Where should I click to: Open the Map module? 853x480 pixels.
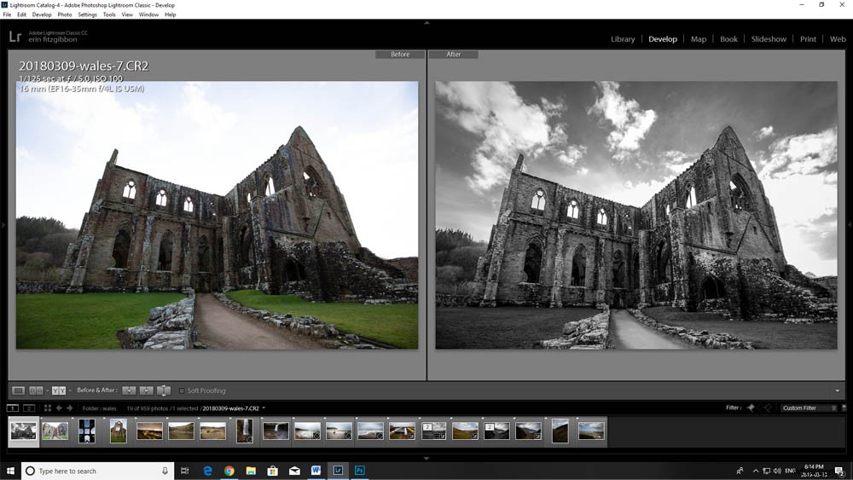point(699,39)
